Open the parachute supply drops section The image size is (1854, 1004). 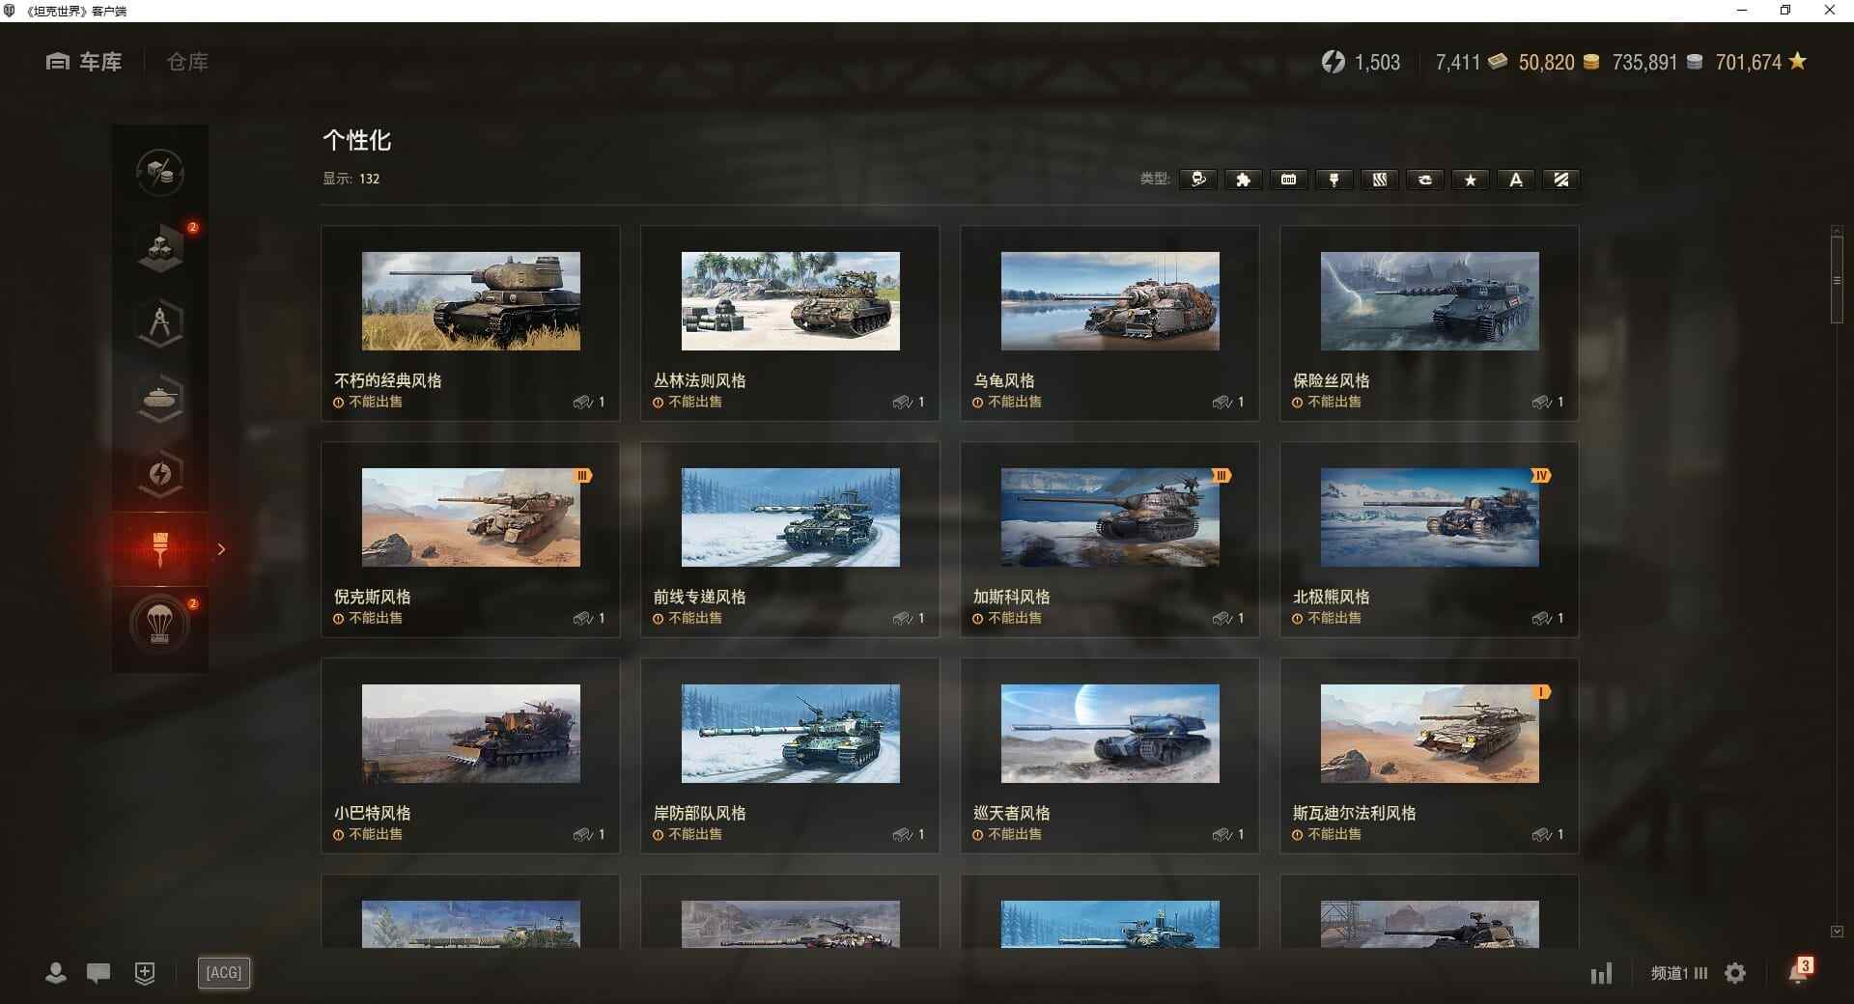tap(160, 624)
